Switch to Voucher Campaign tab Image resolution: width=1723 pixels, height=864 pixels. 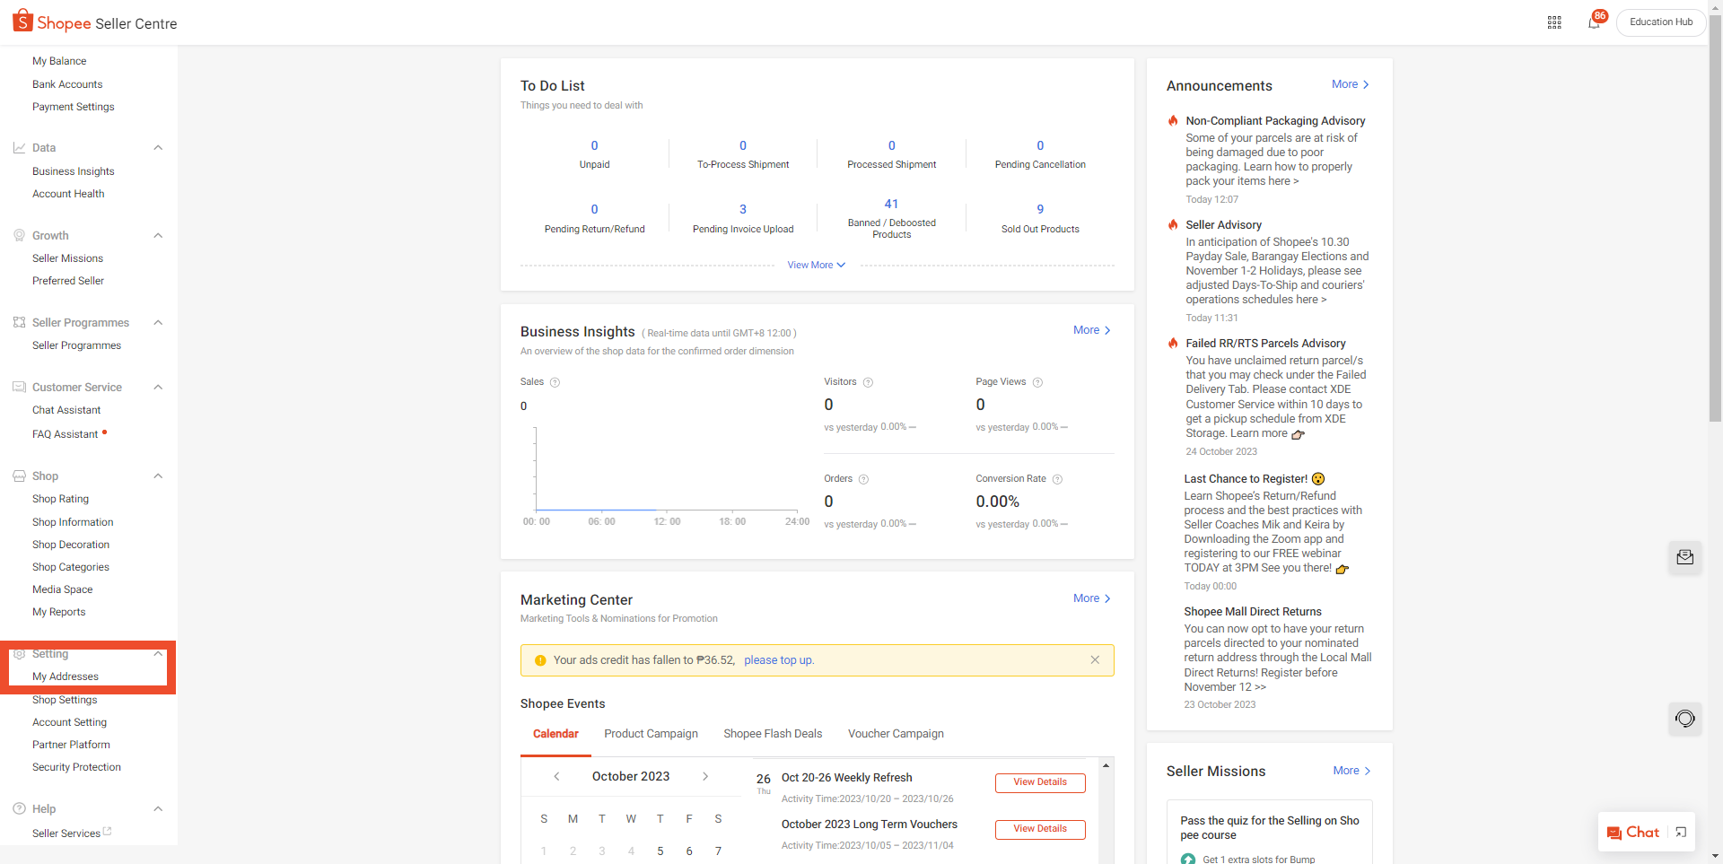click(x=896, y=734)
